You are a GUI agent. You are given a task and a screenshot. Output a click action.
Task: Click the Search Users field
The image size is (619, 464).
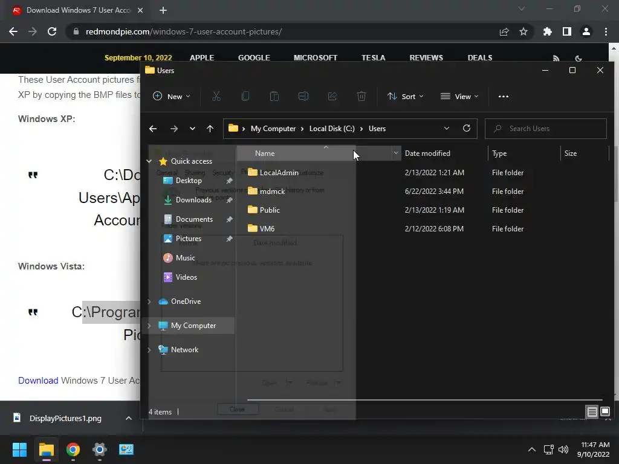click(546, 129)
